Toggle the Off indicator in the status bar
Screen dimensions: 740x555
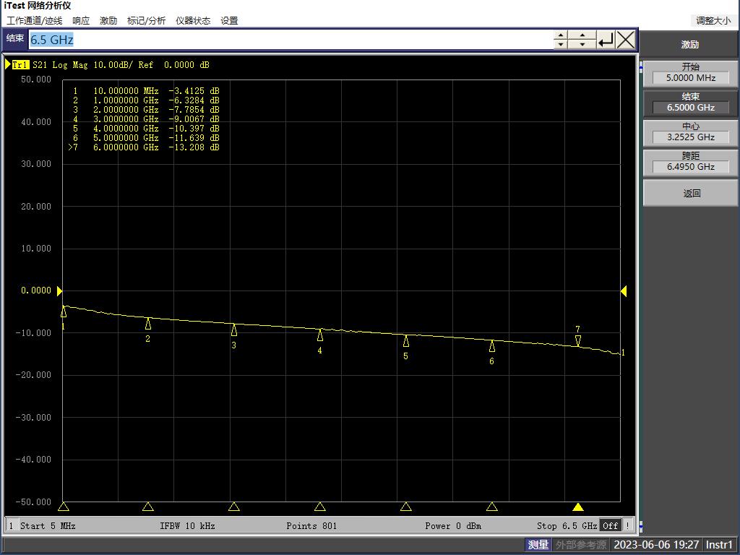pyautogui.click(x=611, y=525)
